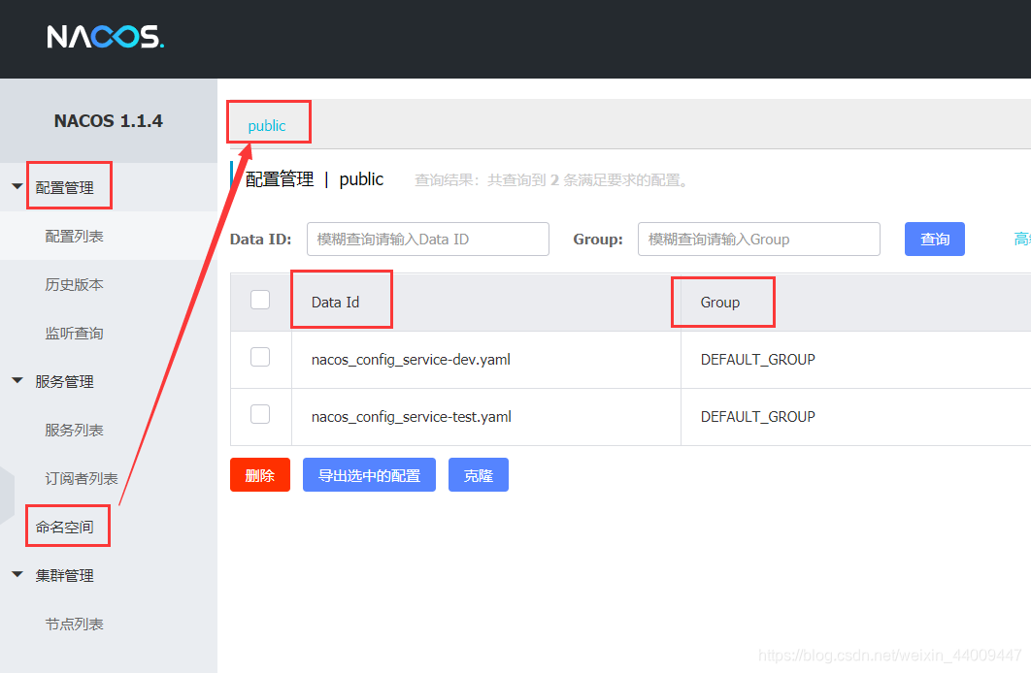Select the public namespace tab
1031x673 pixels.
pyautogui.click(x=267, y=125)
